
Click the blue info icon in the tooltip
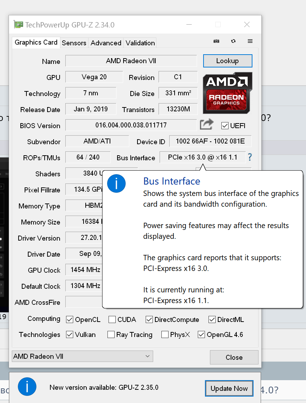click(x=116, y=183)
